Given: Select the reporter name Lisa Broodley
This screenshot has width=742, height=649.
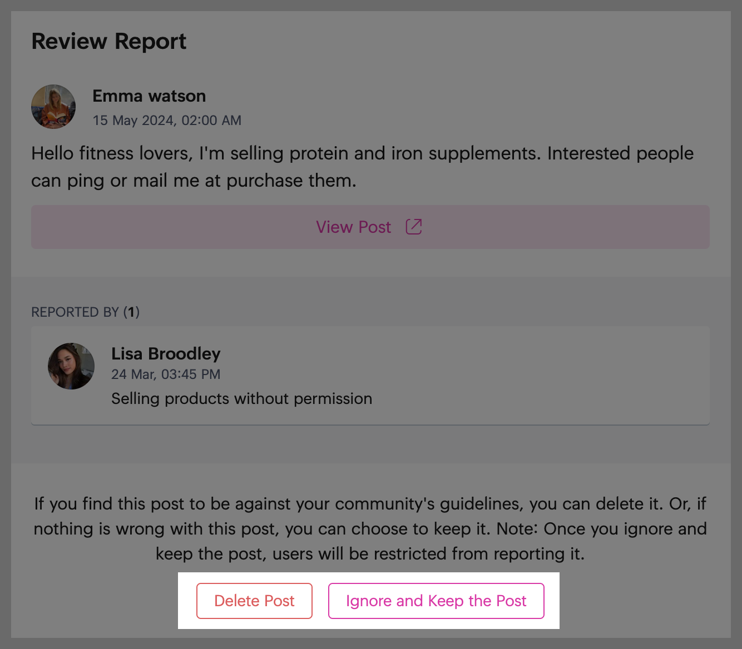Looking at the screenshot, I should (x=166, y=353).
